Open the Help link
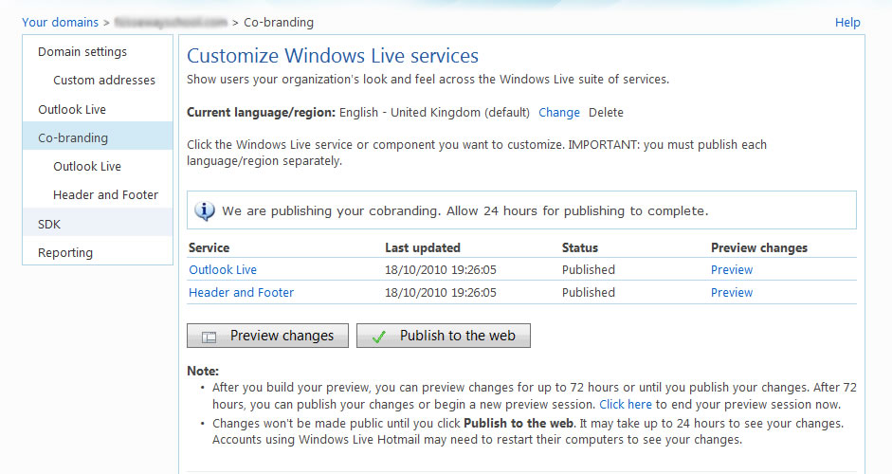 tap(847, 22)
